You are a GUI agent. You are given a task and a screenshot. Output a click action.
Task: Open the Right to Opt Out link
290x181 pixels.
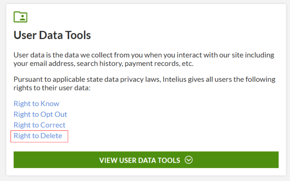[40, 114]
